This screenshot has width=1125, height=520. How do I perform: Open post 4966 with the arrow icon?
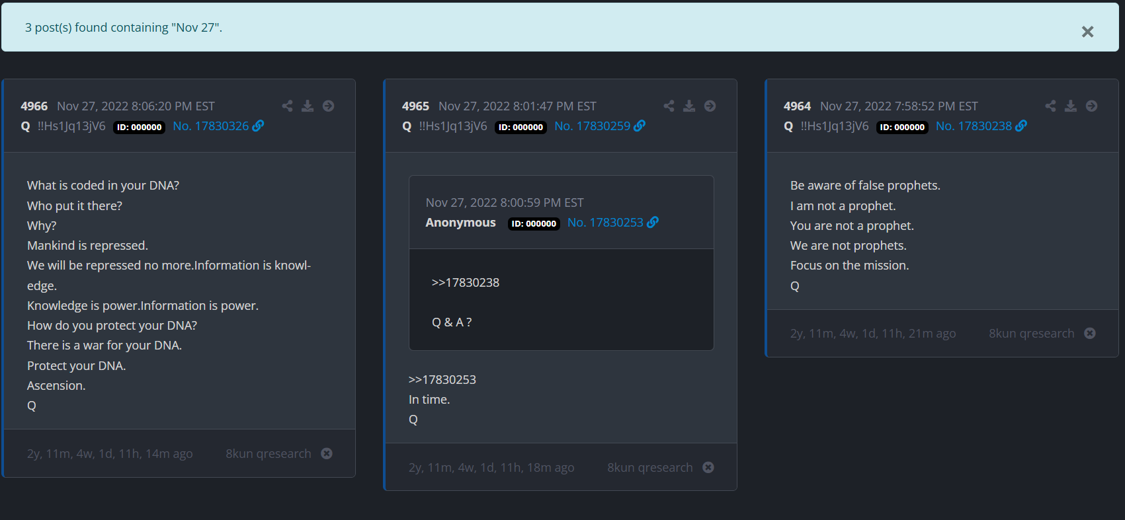coord(328,106)
